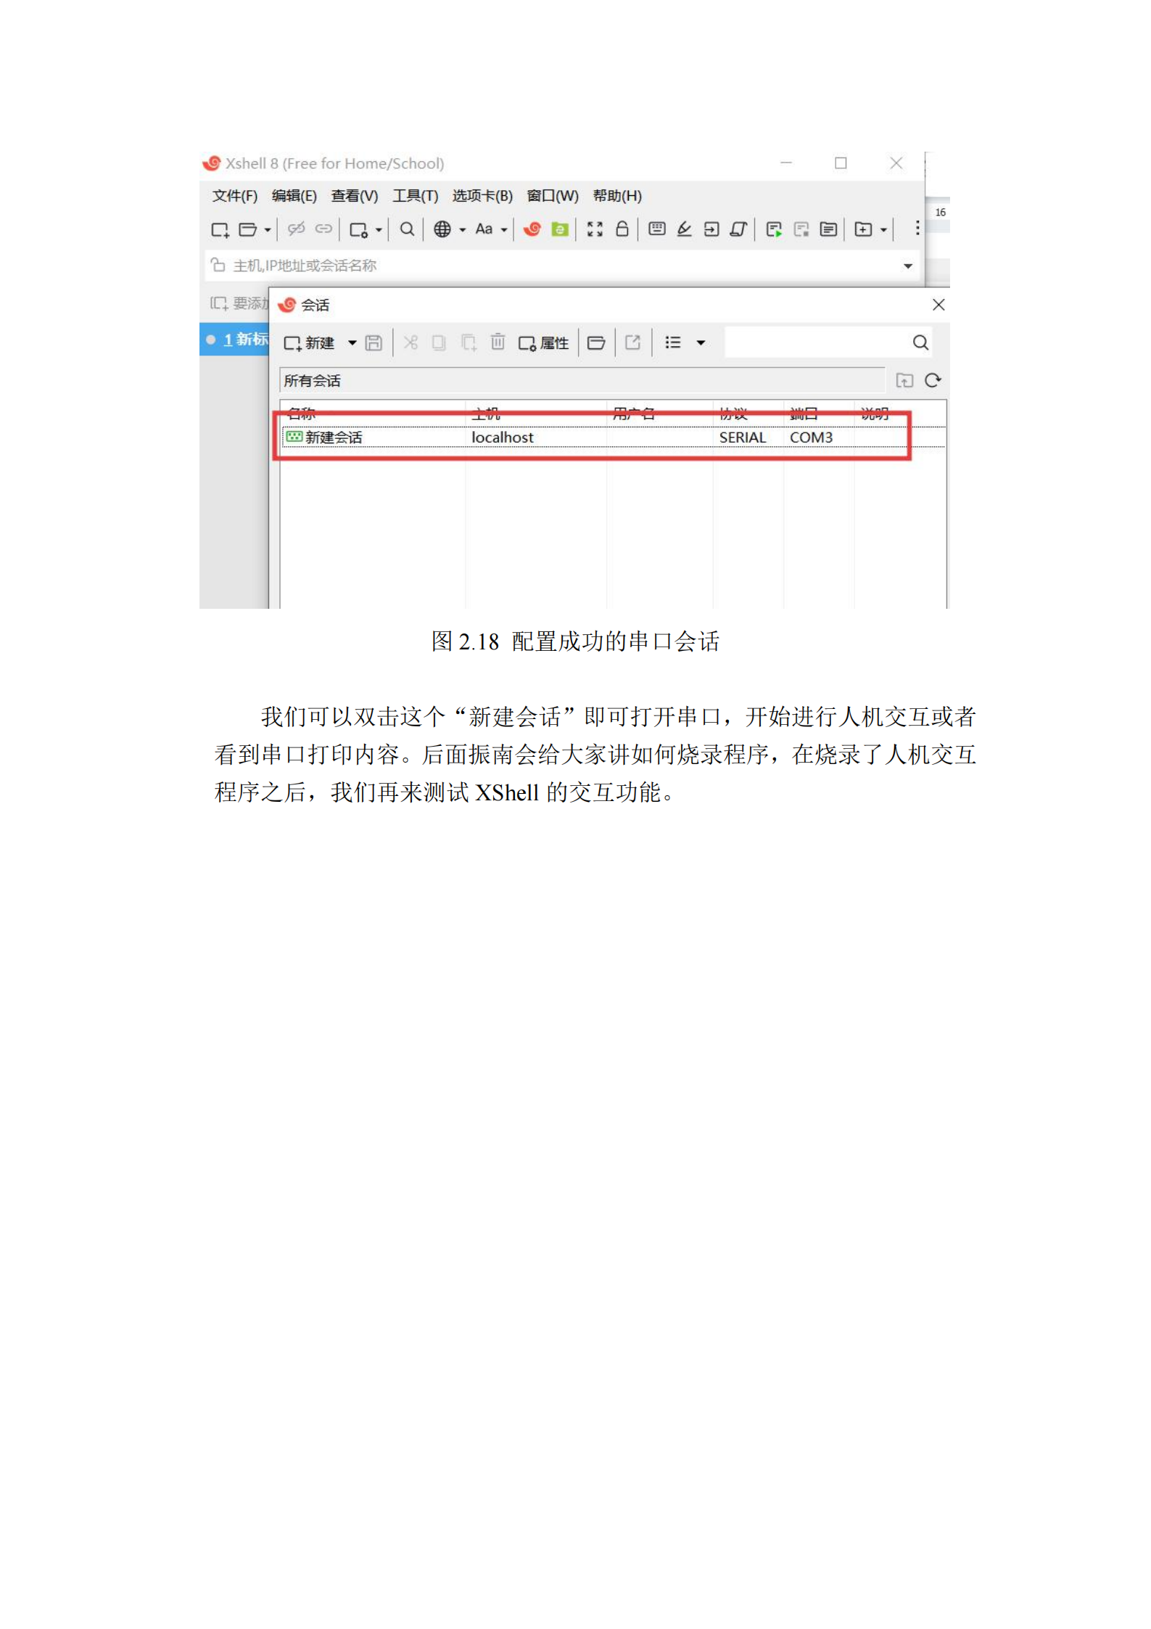
Task: Launch Xftp via green folder icon
Action: (x=560, y=229)
